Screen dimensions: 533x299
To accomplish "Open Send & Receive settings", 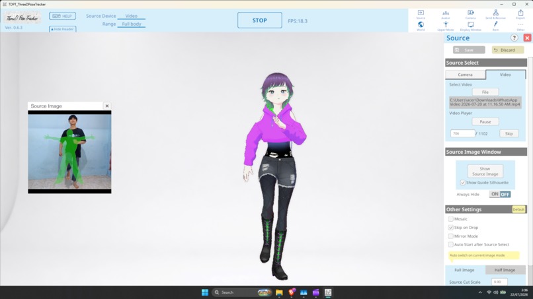I will 495,14.
